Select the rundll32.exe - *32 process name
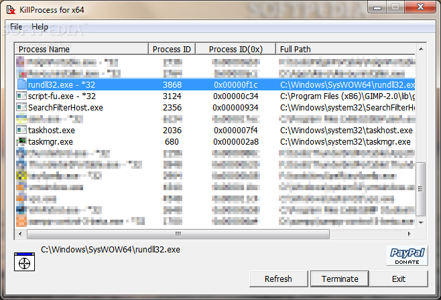This screenshot has width=441, height=300. tap(62, 84)
